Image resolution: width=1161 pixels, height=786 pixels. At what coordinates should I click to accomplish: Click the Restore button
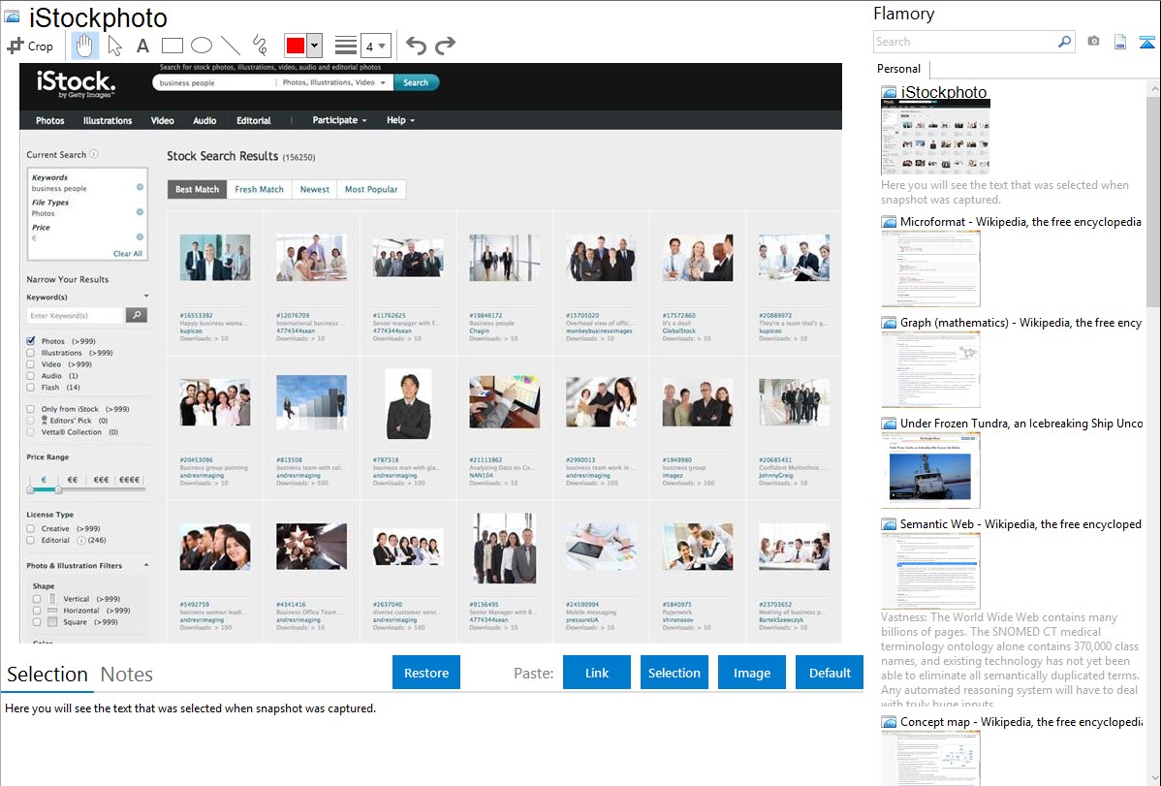coord(426,673)
